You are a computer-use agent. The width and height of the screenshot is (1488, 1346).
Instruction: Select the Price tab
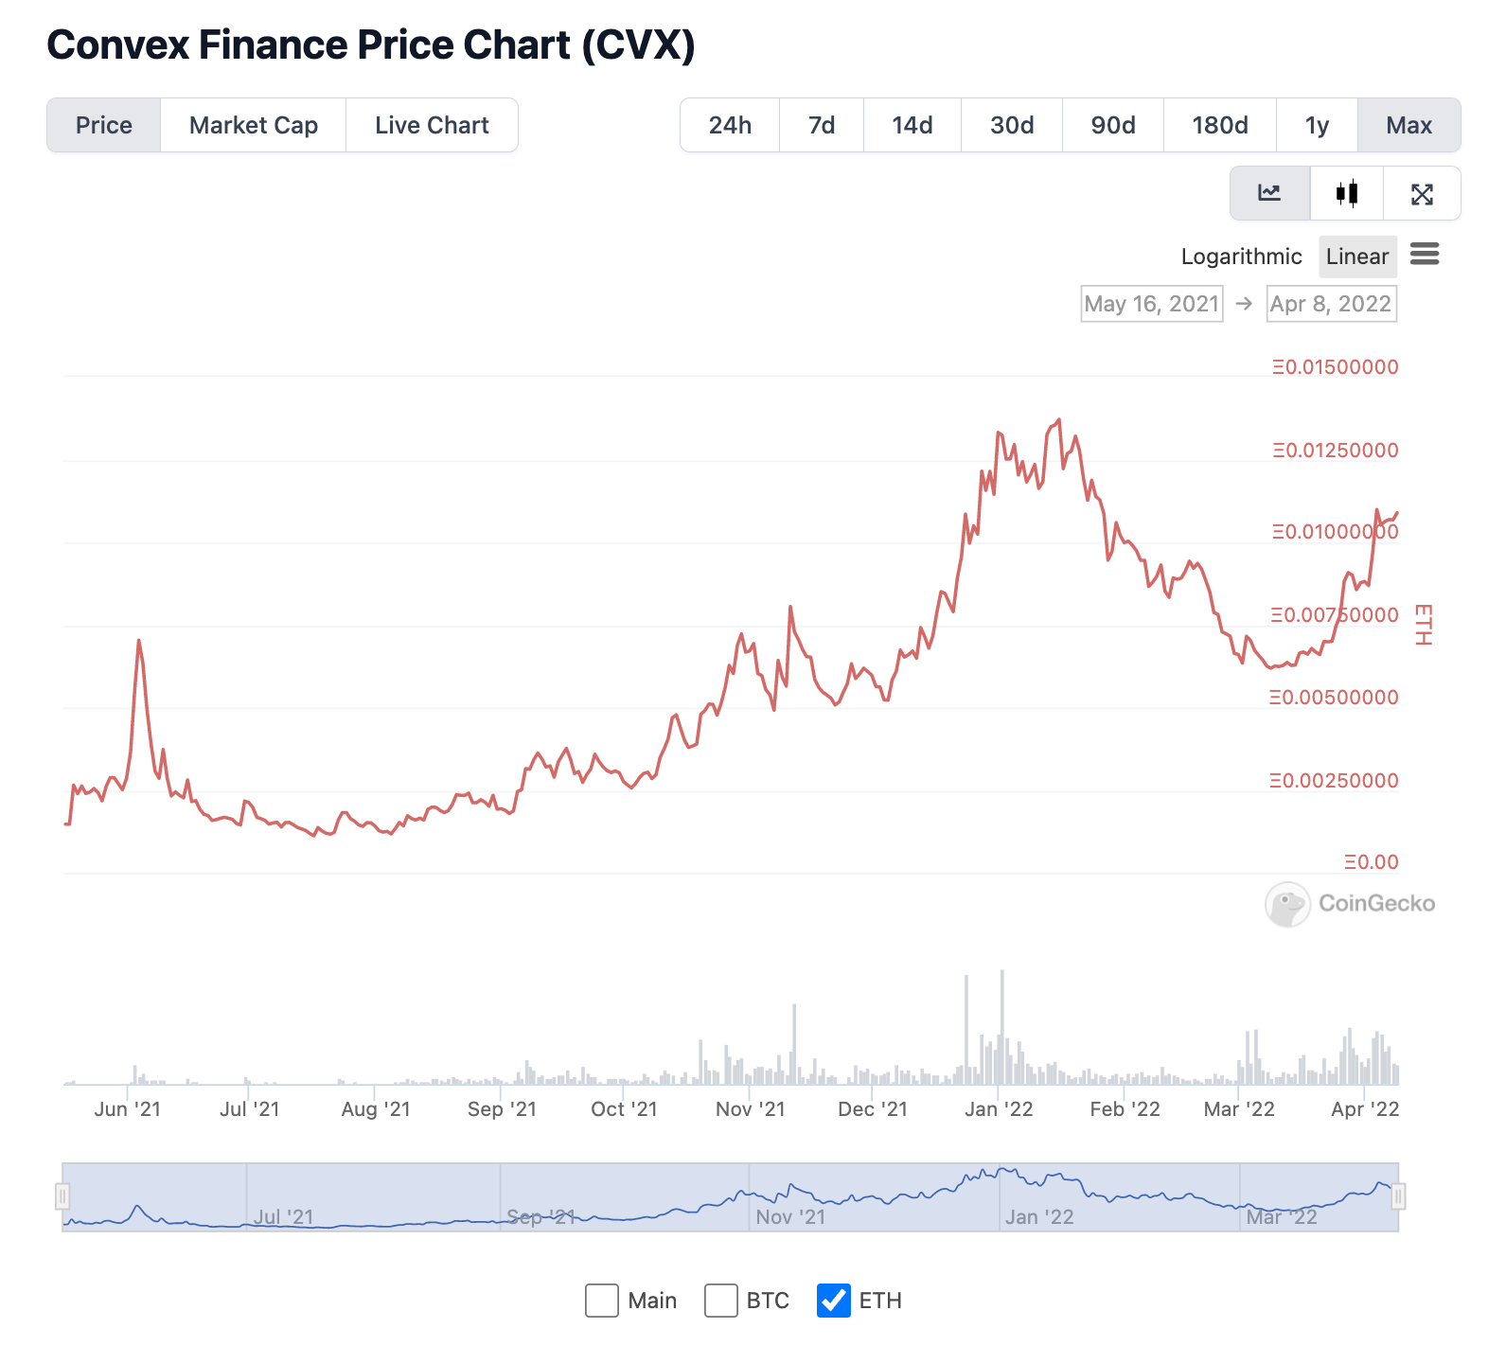point(104,125)
